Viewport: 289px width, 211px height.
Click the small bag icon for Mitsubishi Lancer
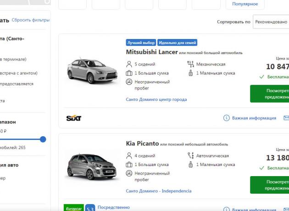190,73
